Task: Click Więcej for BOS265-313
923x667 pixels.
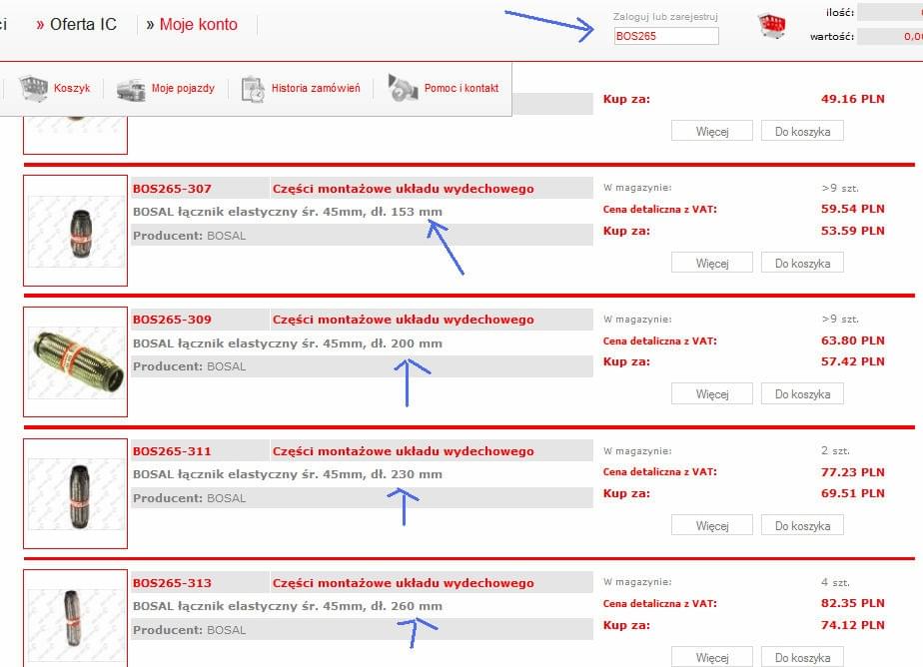Action: click(x=712, y=657)
